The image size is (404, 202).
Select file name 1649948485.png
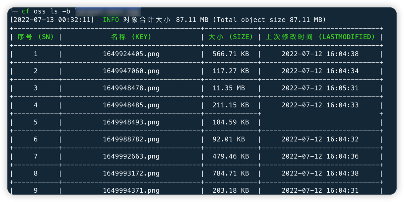131,105
